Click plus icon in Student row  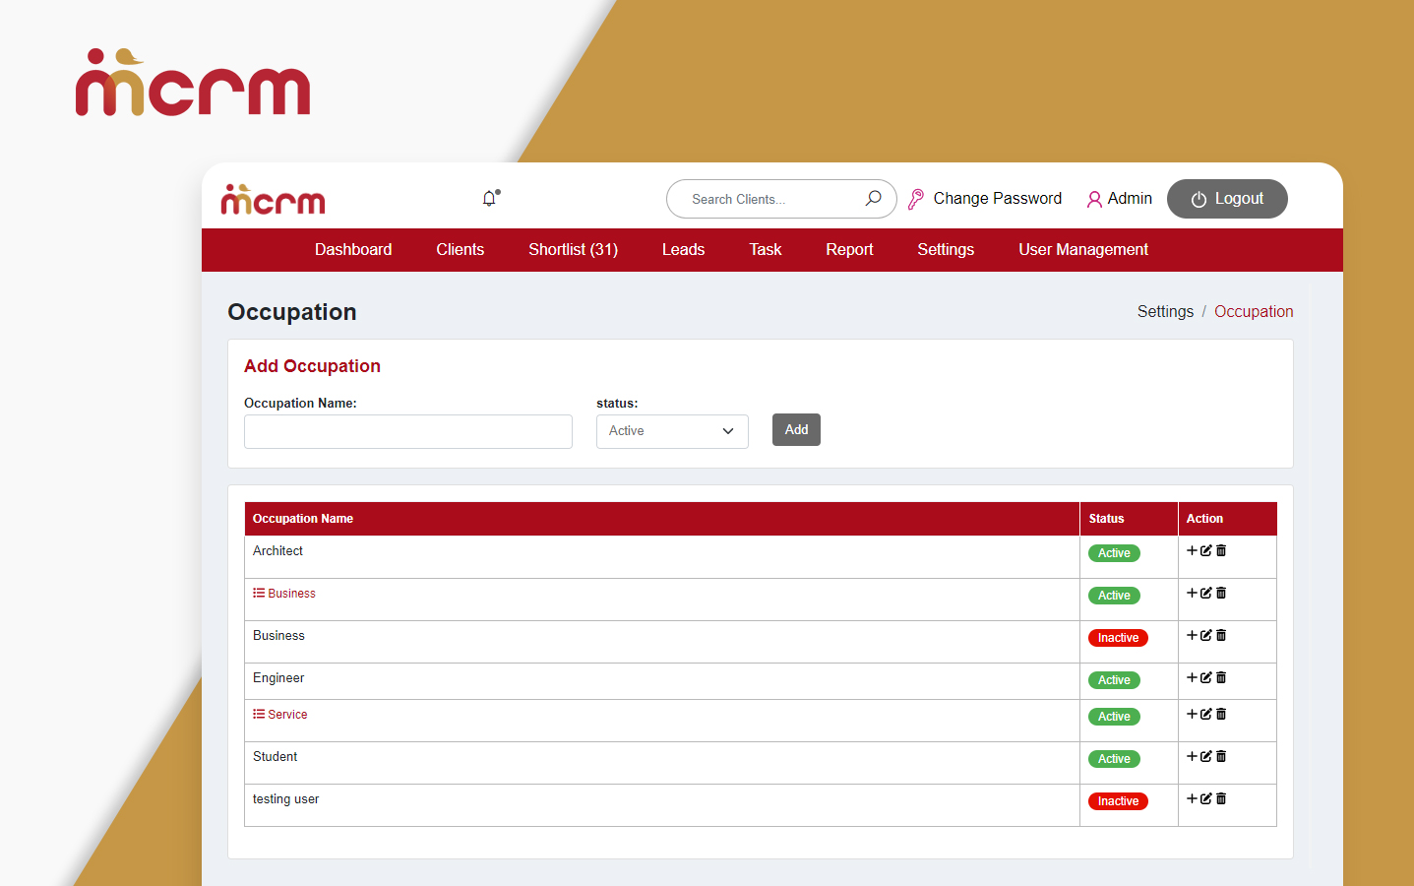pyautogui.click(x=1192, y=756)
